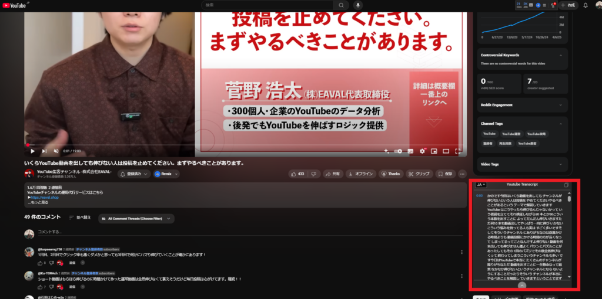Open the Remix dropdown

point(166,174)
